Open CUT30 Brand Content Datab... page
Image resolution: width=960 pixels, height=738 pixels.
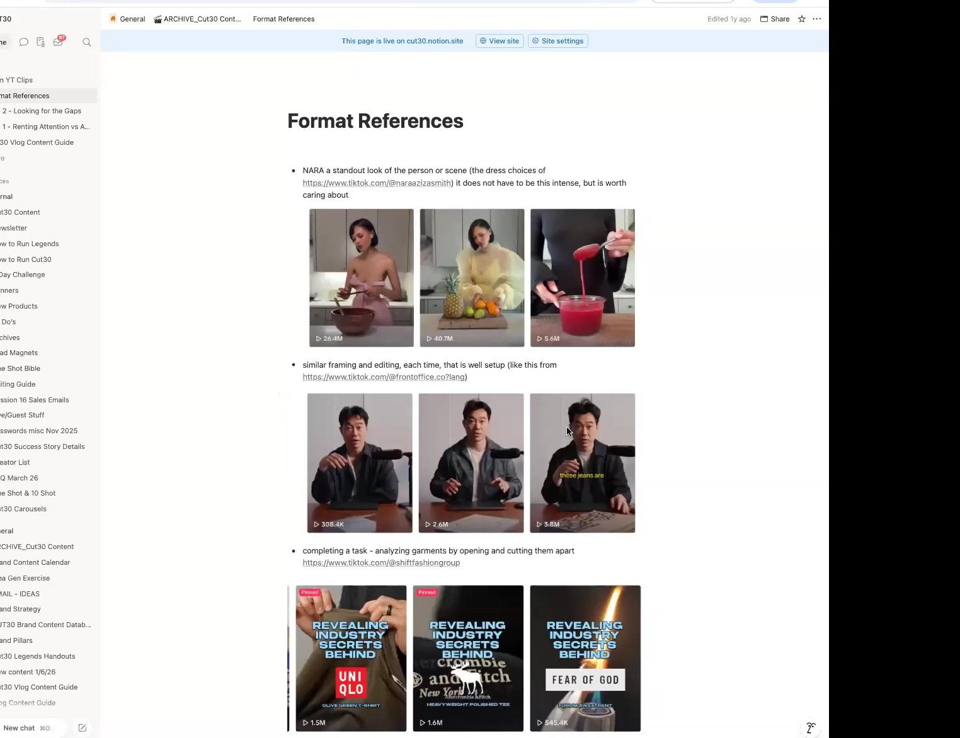point(49,625)
